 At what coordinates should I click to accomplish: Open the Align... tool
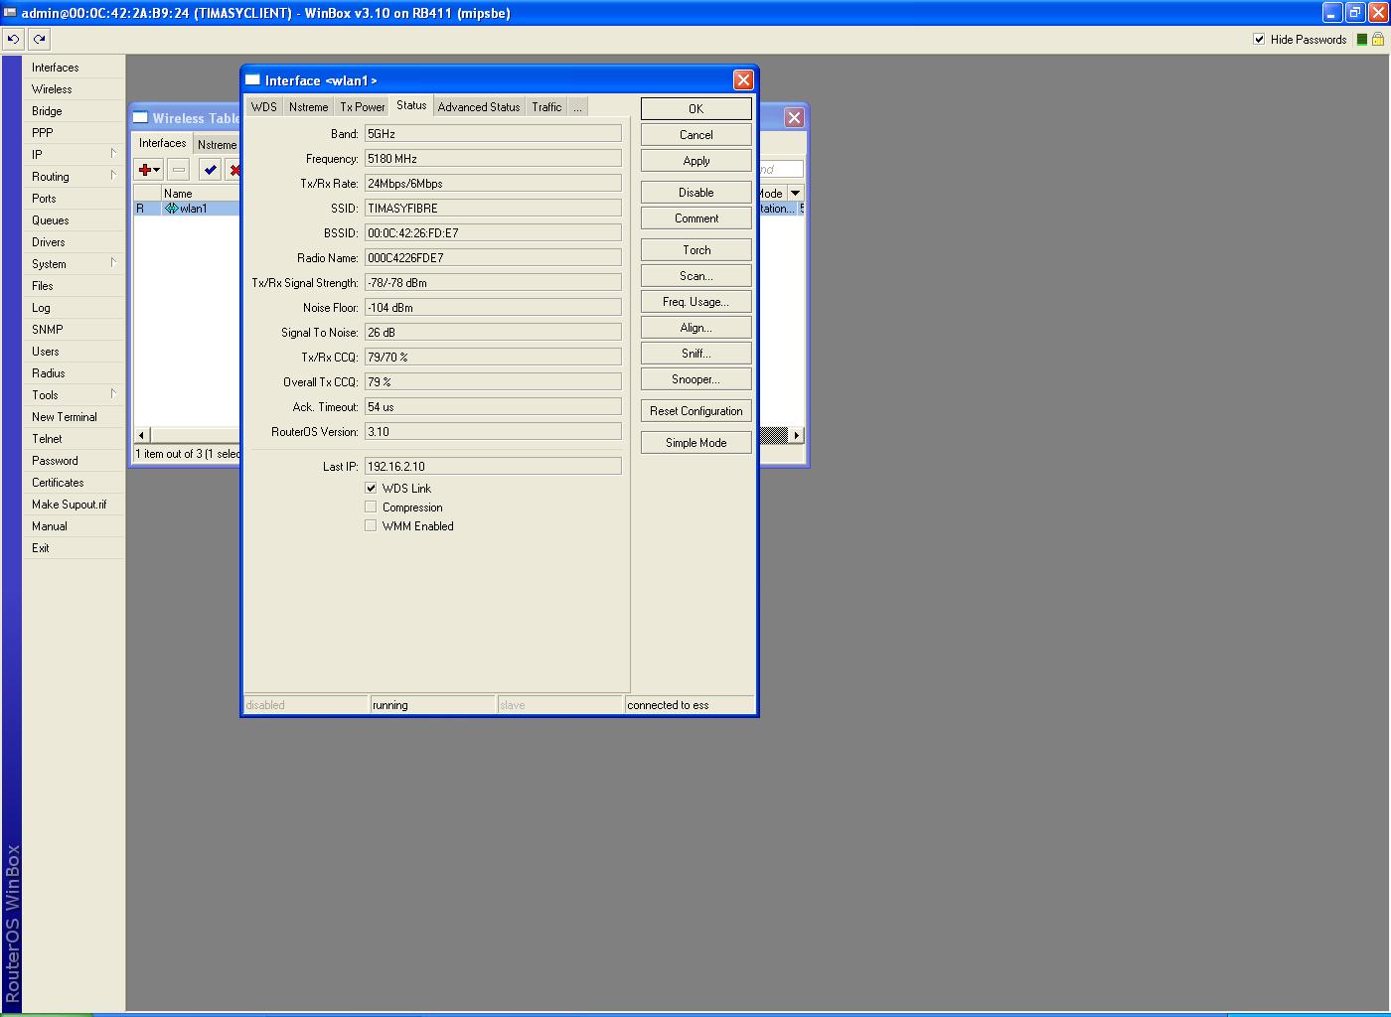click(696, 328)
